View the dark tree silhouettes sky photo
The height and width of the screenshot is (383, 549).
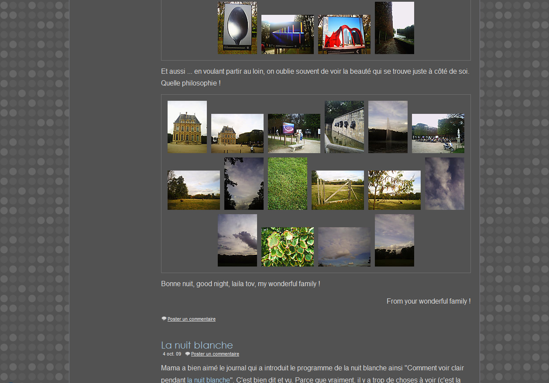pyautogui.click(x=244, y=184)
